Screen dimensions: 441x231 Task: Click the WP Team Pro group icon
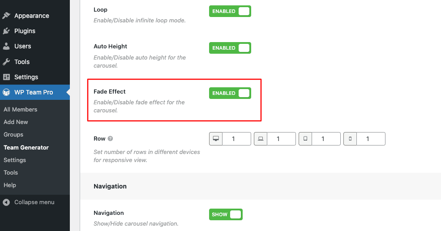pyautogui.click(x=6, y=92)
